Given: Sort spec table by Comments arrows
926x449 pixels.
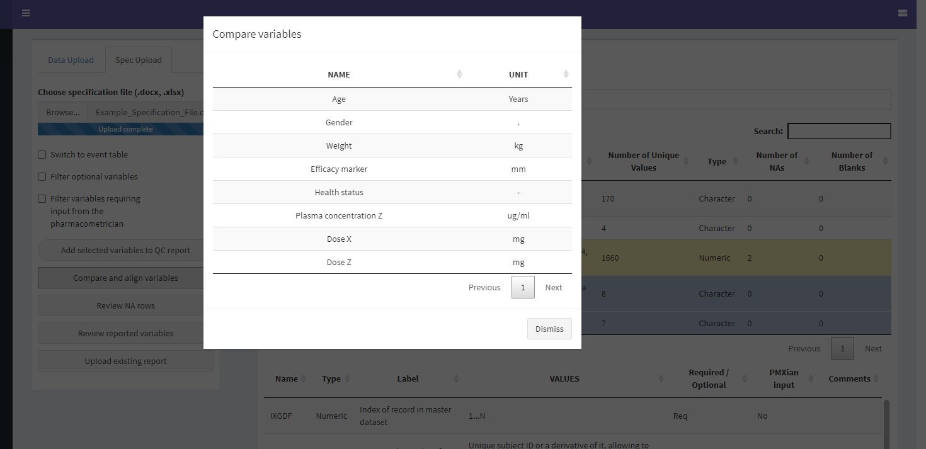Looking at the screenshot, I should (x=876, y=379).
